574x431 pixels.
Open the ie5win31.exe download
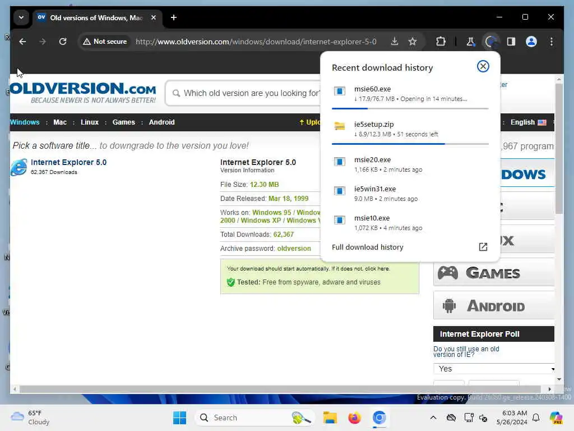click(x=410, y=194)
